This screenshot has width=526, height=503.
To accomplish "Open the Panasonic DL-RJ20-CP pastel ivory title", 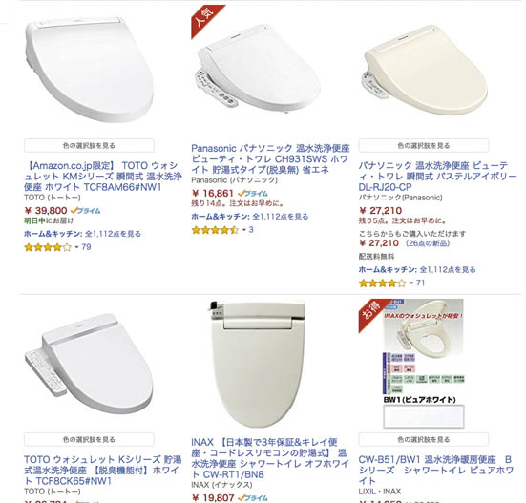I will pos(437,176).
